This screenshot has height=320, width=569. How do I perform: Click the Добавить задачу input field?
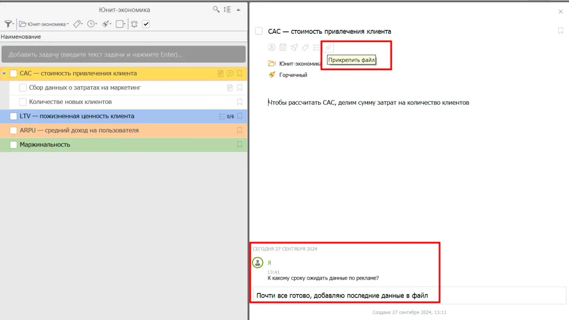(x=123, y=55)
